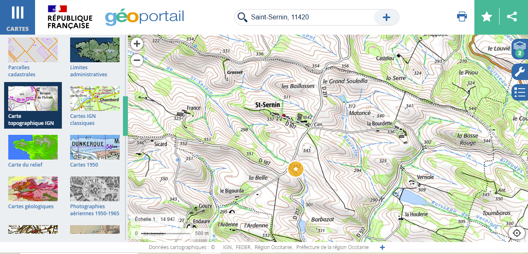528x254 pixels.
Task: Expand attribution details with plus icon
Action: point(382,247)
